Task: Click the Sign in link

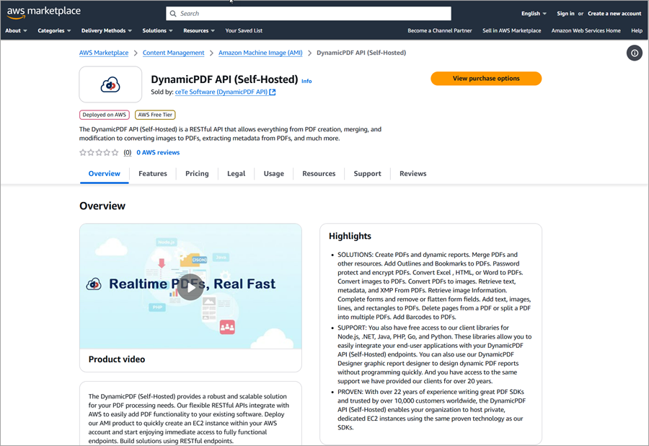Action: (565, 14)
